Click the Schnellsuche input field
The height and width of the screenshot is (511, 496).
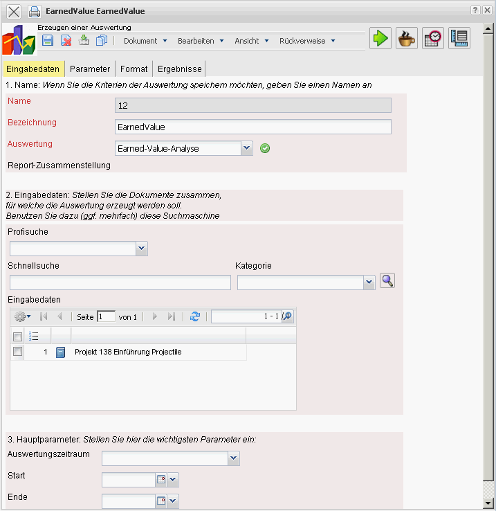120,282
